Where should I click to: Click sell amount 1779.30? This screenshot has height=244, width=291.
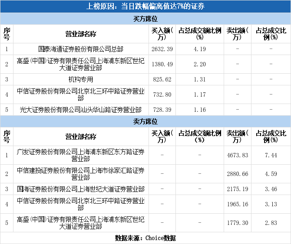point(238,223)
